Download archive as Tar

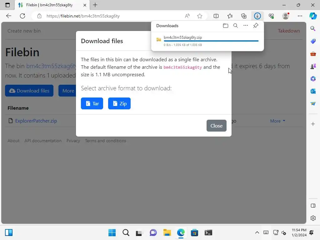(92, 103)
